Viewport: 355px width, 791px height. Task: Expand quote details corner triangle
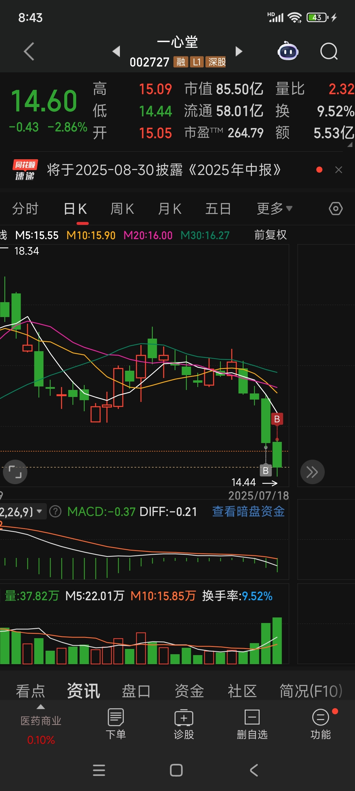[350, 145]
